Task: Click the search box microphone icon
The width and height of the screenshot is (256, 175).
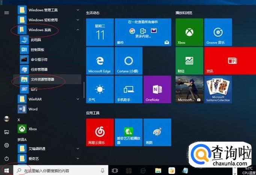Action: tap(102, 171)
